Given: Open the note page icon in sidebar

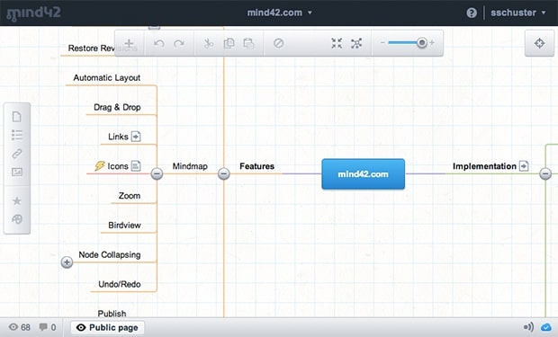Looking at the screenshot, I should (x=17, y=117).
